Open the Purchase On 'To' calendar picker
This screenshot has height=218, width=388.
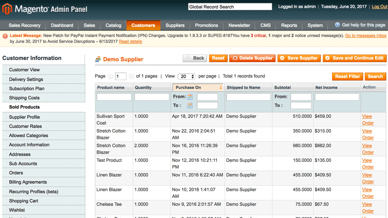(x=190, y=106)
